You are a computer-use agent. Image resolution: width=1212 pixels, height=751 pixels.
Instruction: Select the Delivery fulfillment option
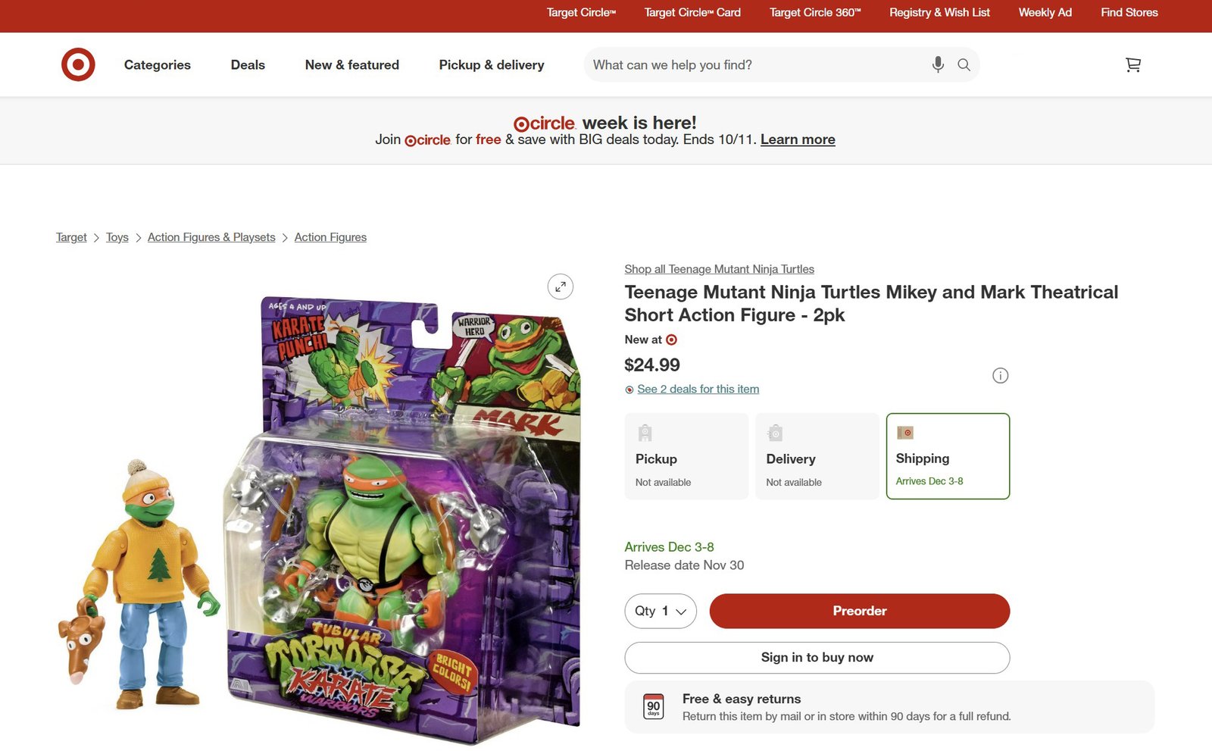pyautogui.click(x=817, y=455)
